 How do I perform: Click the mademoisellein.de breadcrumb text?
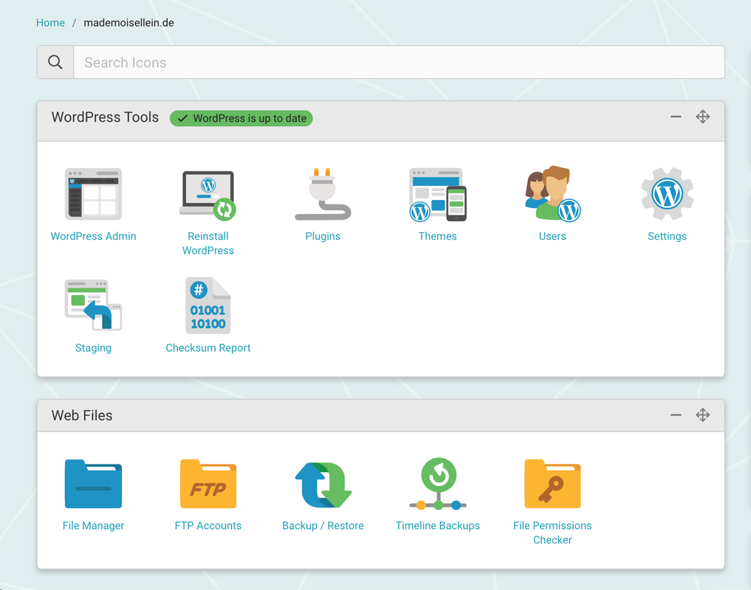[128, 22]
